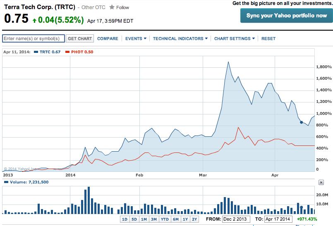
Task: Click the Feb axis label
Action: (x=139, y=175)
